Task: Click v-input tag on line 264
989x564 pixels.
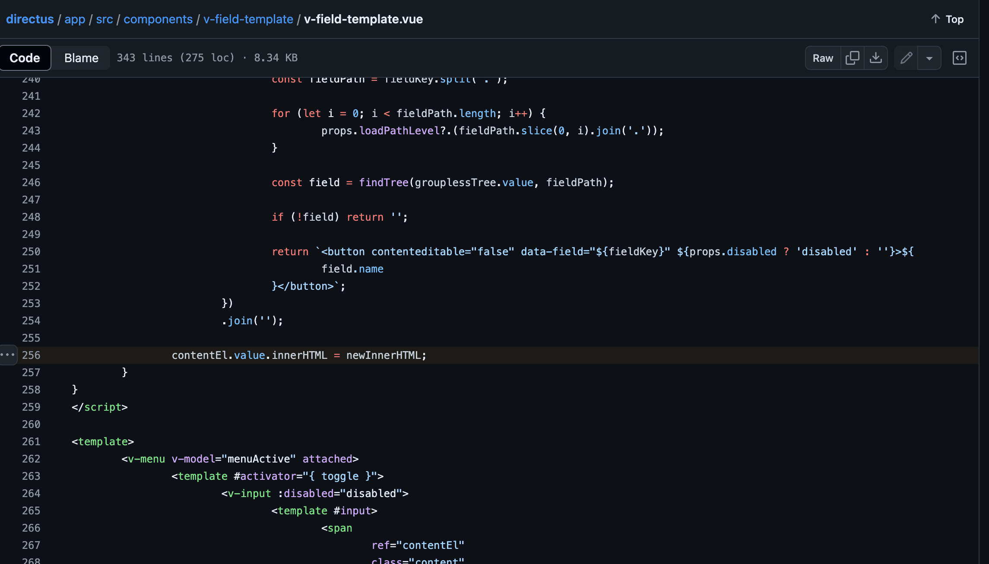Action: coord(249,493)
